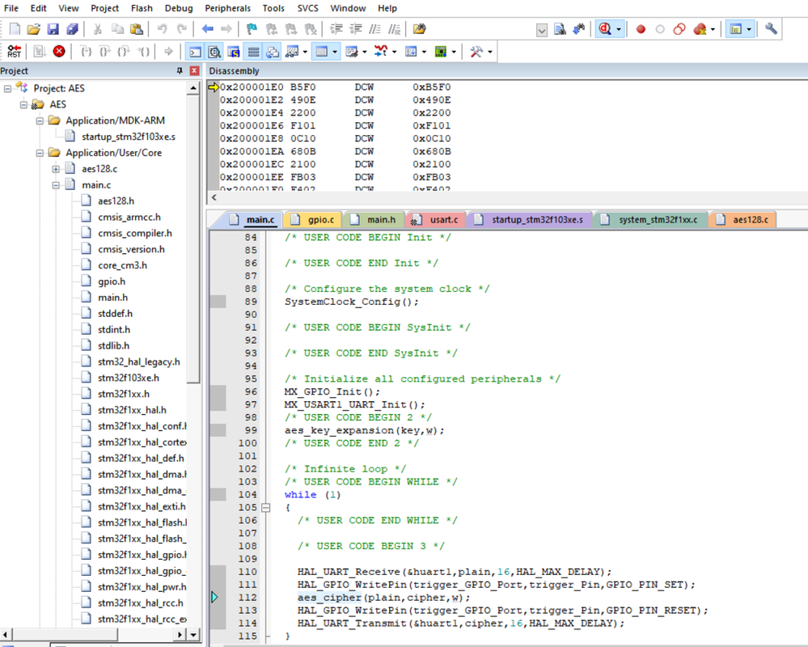Click the Insert Bookmark flag icon
This screenshot has height=647, width=808.
pos(252,29)
